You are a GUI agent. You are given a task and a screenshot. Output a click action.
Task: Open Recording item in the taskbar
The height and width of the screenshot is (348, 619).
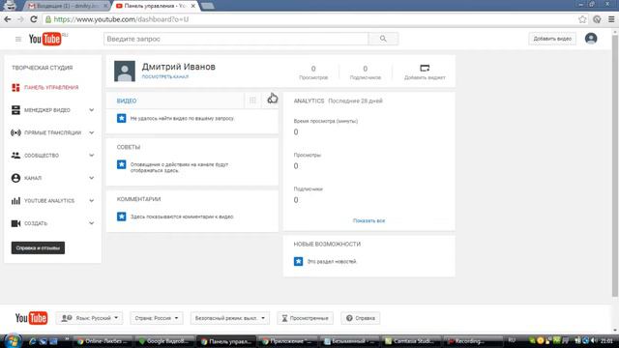coord(469,341)
